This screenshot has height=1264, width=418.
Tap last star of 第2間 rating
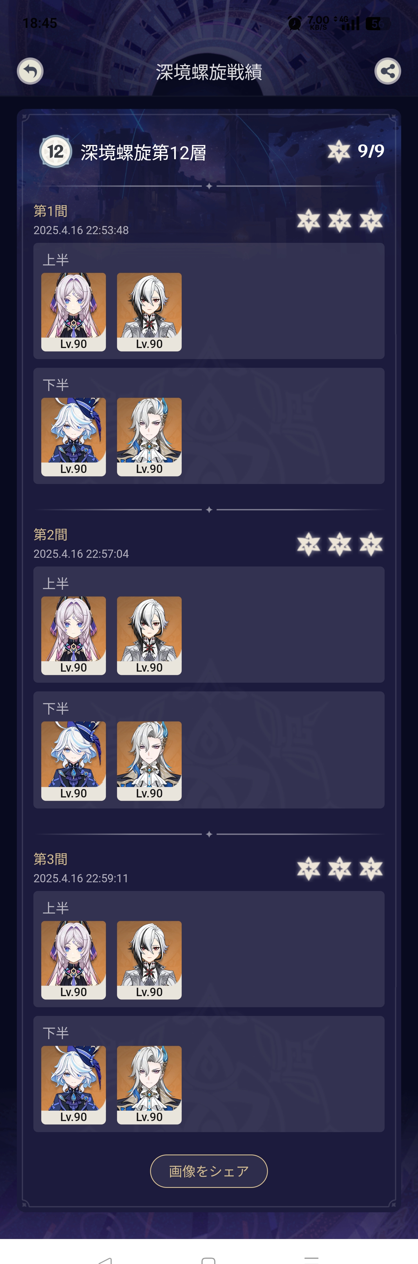(x=371, y=544)
